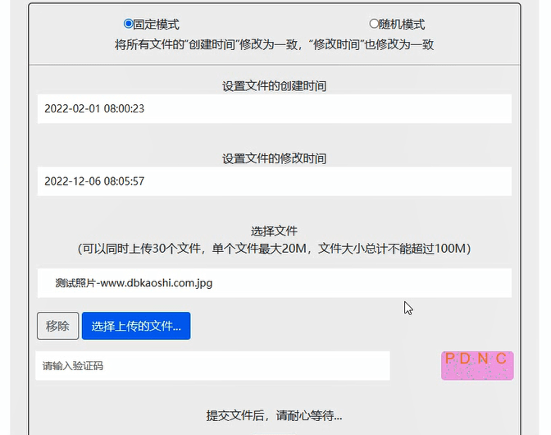Select the 固定模式 radio button
Viewport: 551px width, 435px height.
(128, 24)
